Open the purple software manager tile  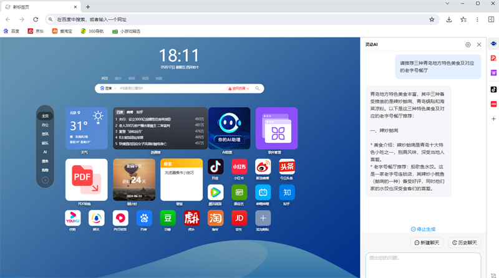tap(277, 128)
